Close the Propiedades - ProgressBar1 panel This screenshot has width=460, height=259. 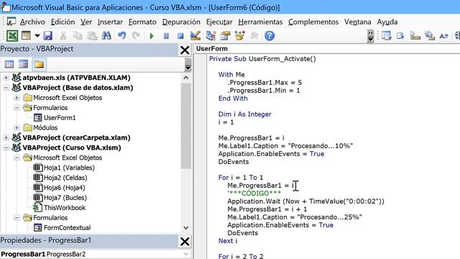coord(185,242)
